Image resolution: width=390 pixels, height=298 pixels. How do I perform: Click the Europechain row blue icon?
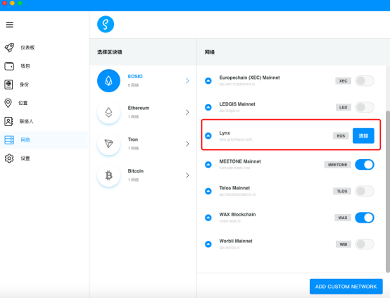(x=208, y=80)
